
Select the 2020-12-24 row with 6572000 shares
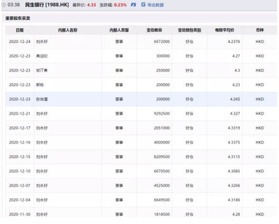(x=141, y=41)
